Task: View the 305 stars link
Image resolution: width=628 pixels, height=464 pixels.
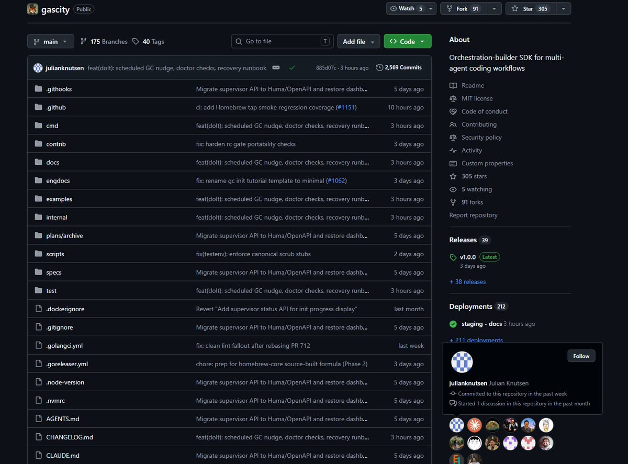Action: pos(468,176)
